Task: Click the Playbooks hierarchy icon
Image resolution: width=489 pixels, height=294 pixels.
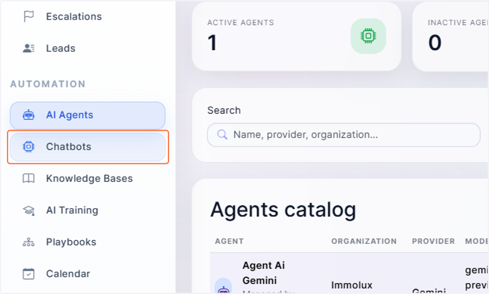Action: click(29, 242)
